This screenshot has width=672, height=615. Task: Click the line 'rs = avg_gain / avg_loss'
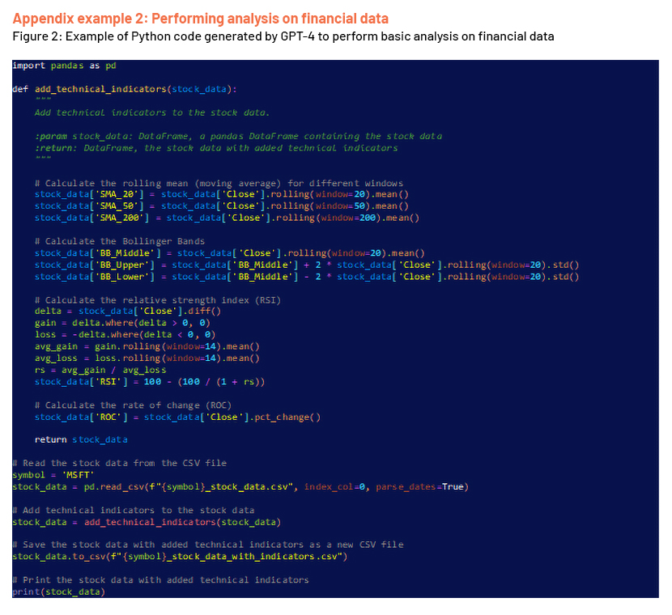tap(100, 370)
